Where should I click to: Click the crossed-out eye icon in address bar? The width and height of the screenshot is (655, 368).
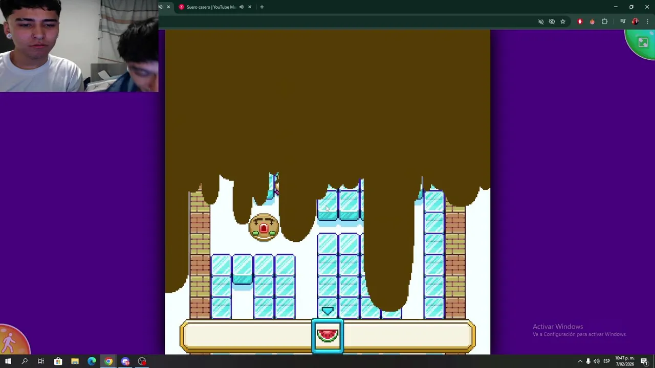pyautogui.click(x=552, y=21)
